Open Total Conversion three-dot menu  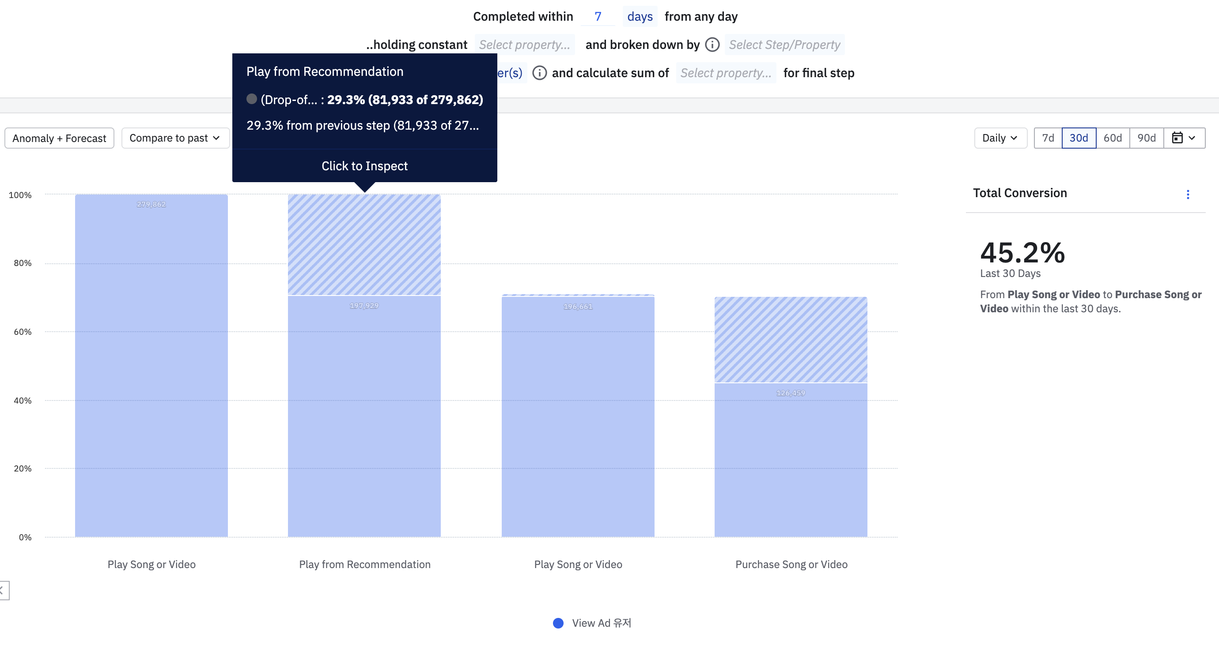tap(1187, 194)
